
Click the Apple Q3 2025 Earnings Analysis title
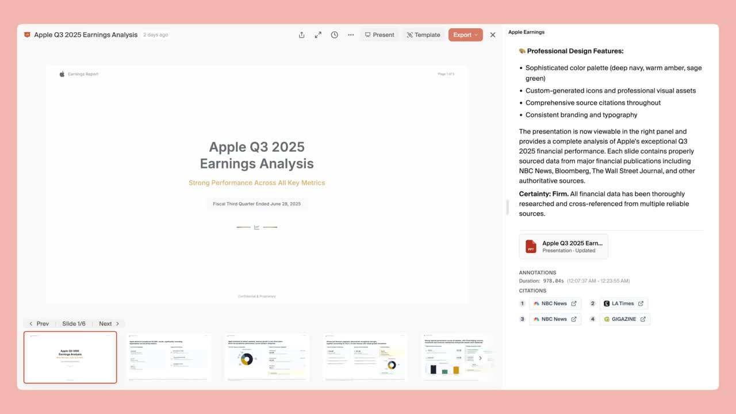pos(86,34)
